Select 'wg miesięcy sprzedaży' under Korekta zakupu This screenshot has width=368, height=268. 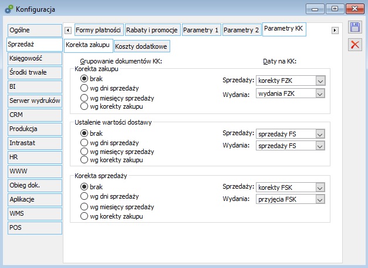coord(117,98)
